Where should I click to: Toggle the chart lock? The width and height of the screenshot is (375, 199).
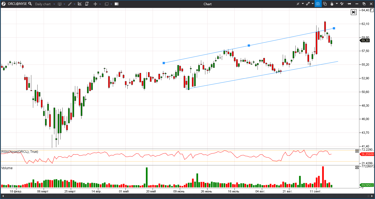coord(332,4)
